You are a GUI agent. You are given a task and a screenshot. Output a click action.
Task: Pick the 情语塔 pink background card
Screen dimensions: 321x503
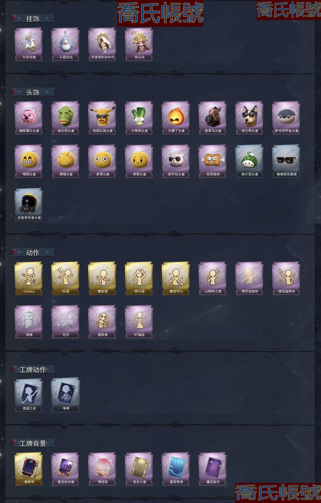(x=102, y=469)
